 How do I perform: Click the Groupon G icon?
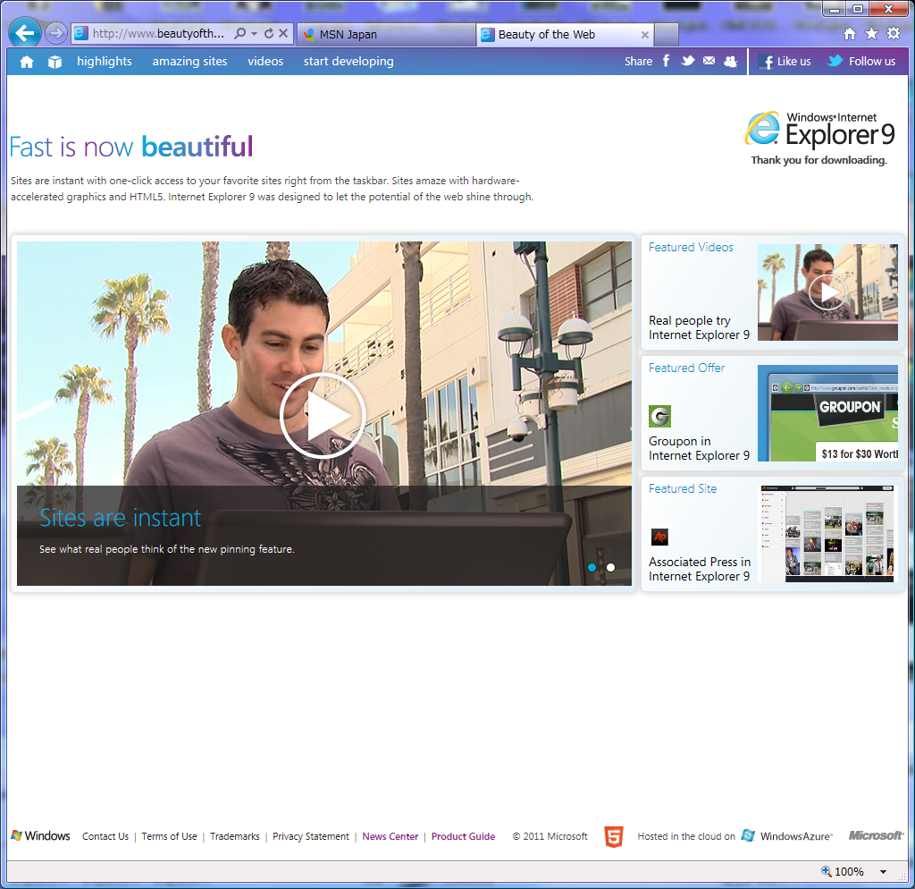point(660,417)
